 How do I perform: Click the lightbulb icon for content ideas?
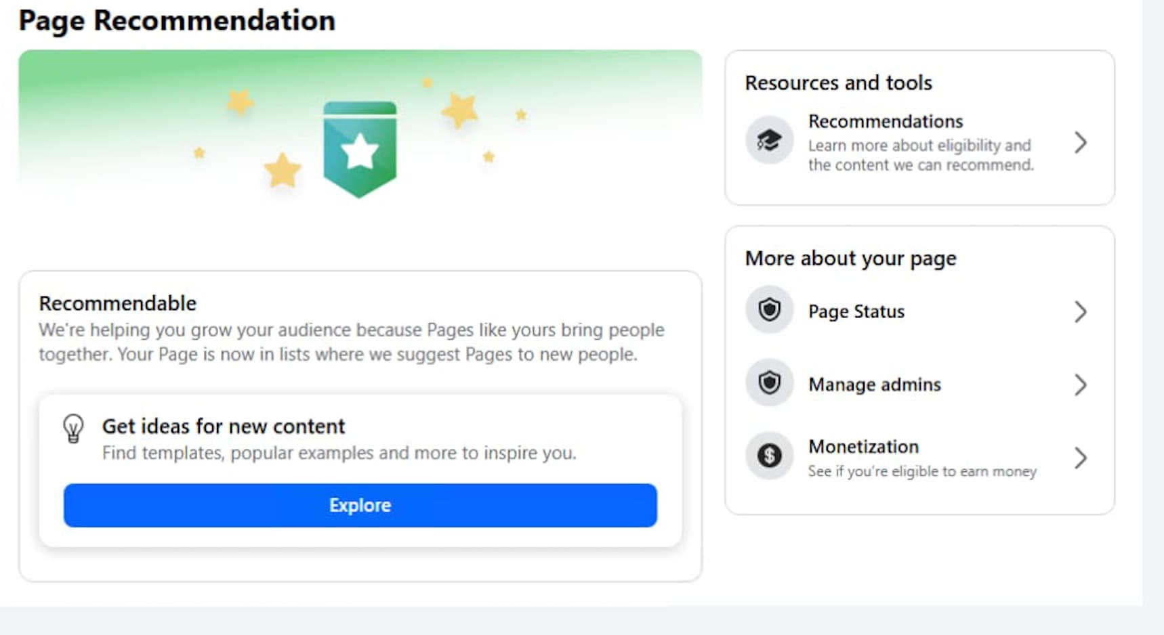[x=73, y=429]
